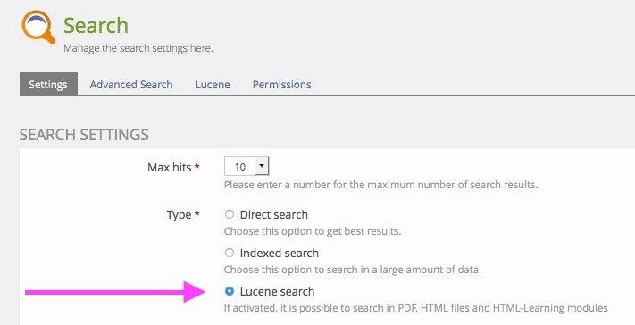Click the Max hits help description text
635x325 pixels.
pos(380,185)
